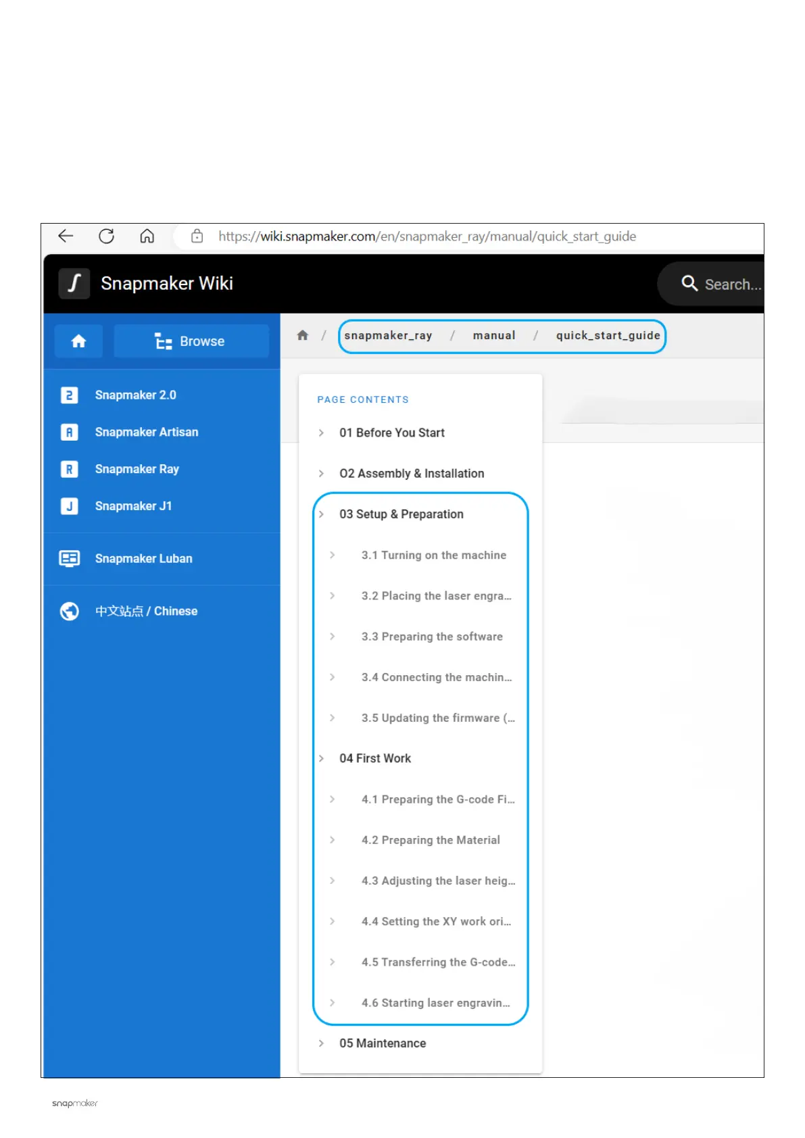Expand chevron beside 05 Maintenance
This screenshot has width=805, height=1138.
[321, 1043]
